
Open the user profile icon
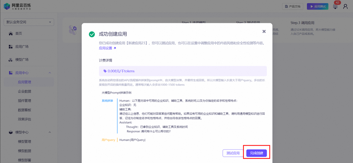coord(345,7)
